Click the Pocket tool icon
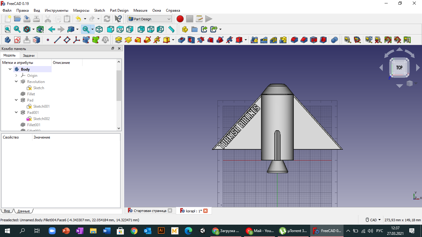The image size is (422, 237). (x=182, y=40)
